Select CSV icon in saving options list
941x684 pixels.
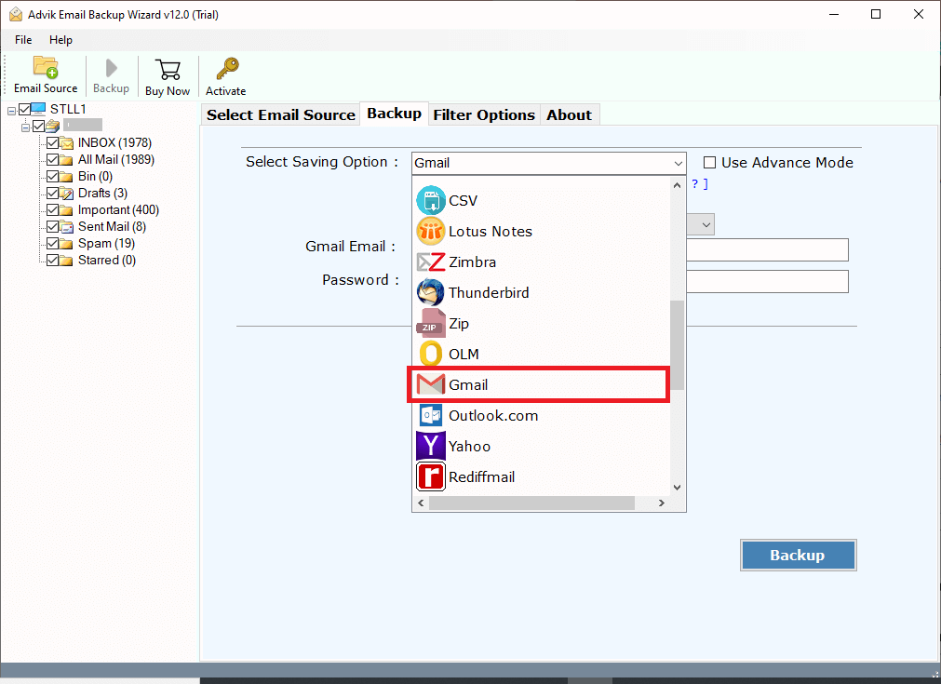(430, 200)
